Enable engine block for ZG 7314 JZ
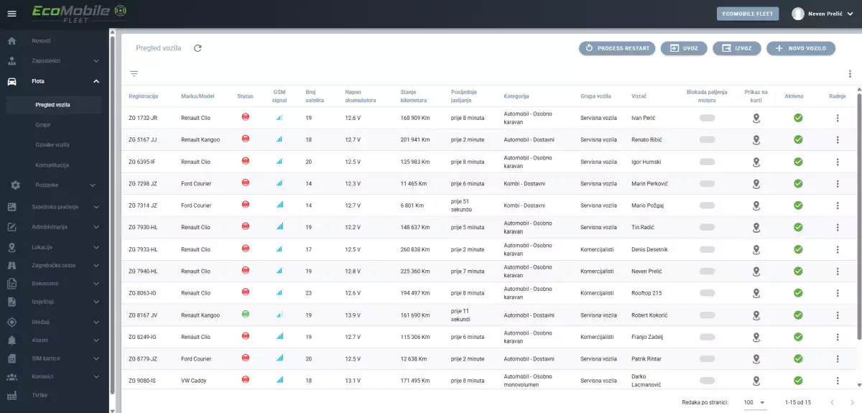The width and height of the screenshot is (862, 413). [708, 205]
